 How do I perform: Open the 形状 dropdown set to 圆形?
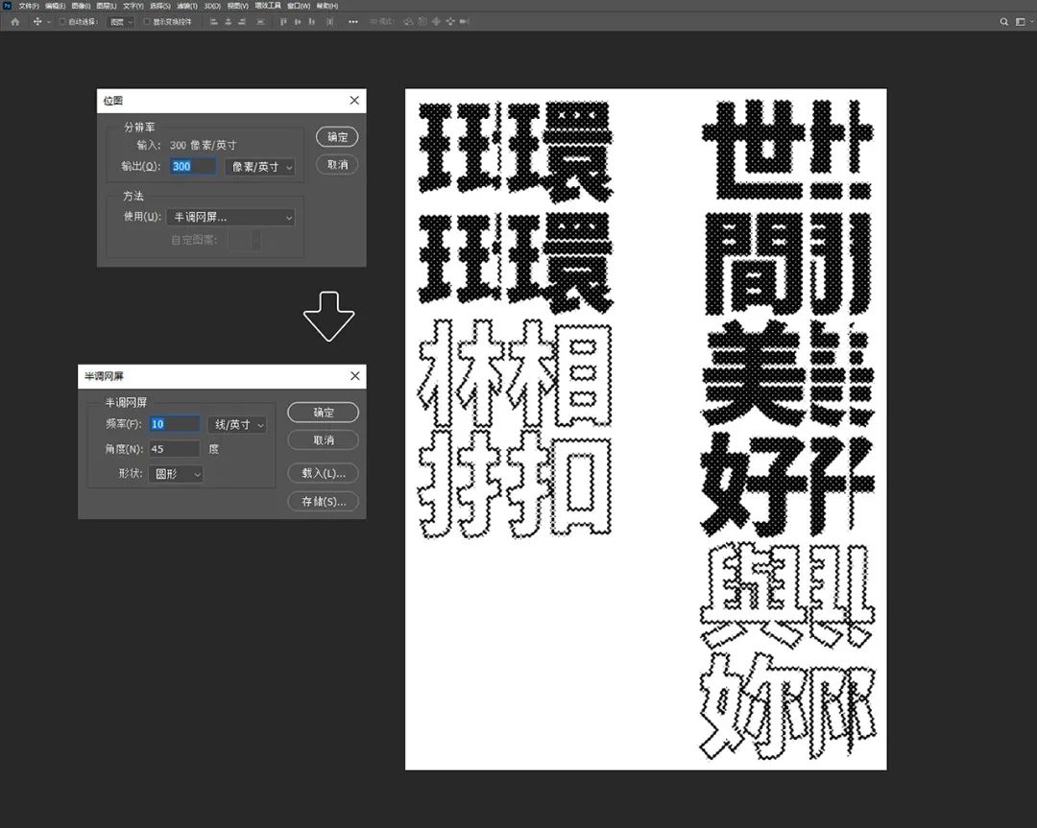pos(175,474)
